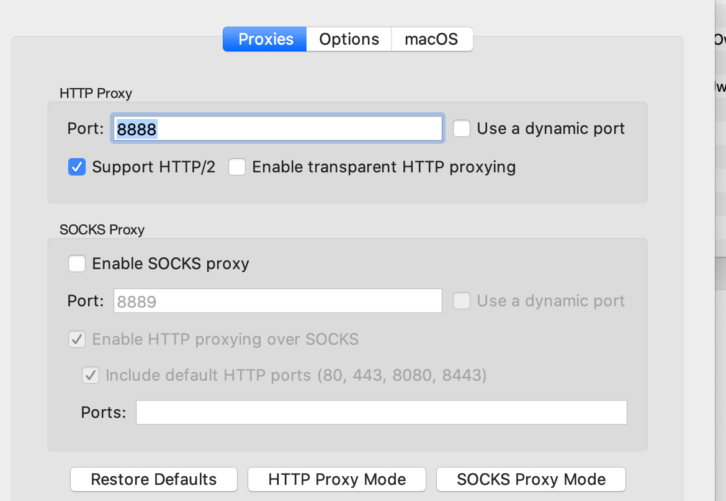Click the Ports: label beside the empty field

click(103, 412)
